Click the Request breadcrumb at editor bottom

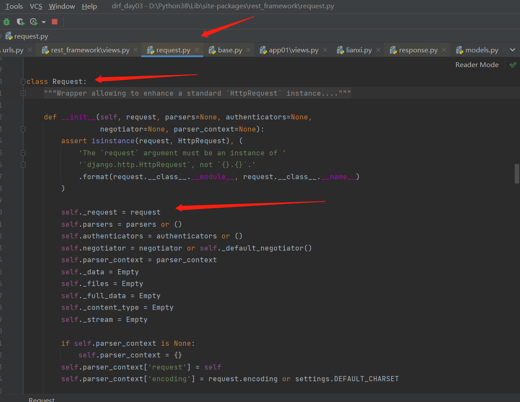point(42,399)
